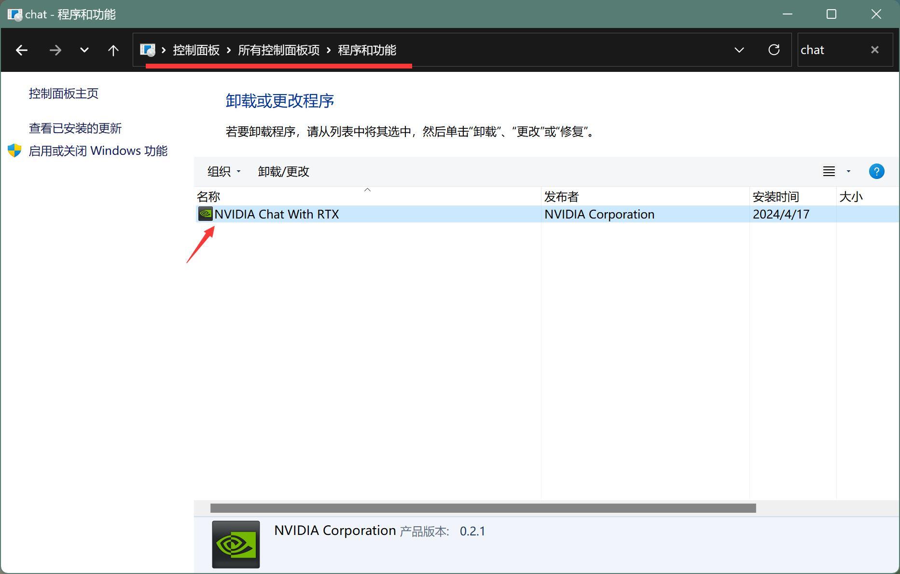This screenshot has height=574, width=900.
Task: Click NVIDIA icon in list row
Action: click(x=206, y=214)
